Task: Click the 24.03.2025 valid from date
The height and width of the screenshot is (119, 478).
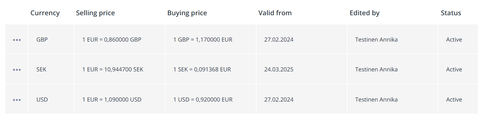Action: click(279, 69)
